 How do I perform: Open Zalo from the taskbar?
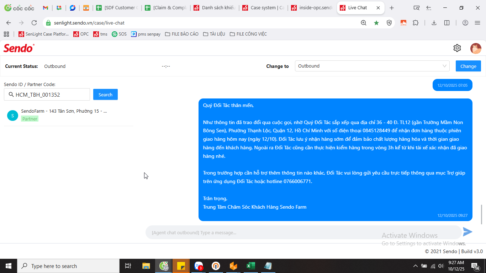tap(199, 266)
